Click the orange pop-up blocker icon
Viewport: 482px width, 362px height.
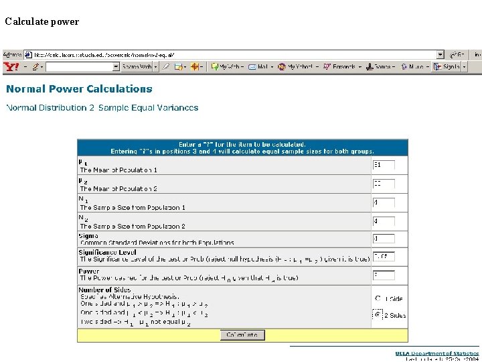click(x=194, y=66)
